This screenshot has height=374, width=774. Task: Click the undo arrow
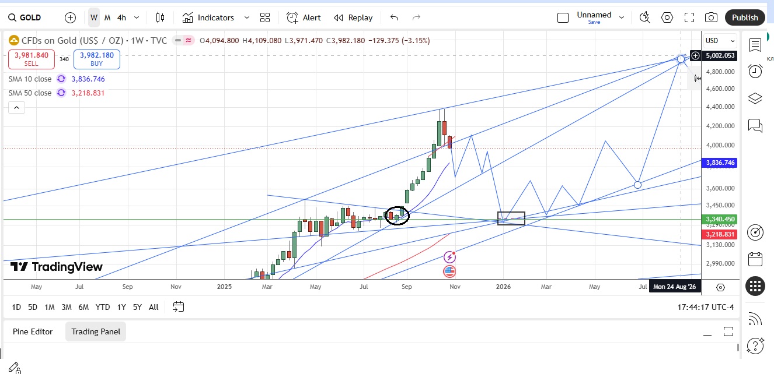(394, 17)
